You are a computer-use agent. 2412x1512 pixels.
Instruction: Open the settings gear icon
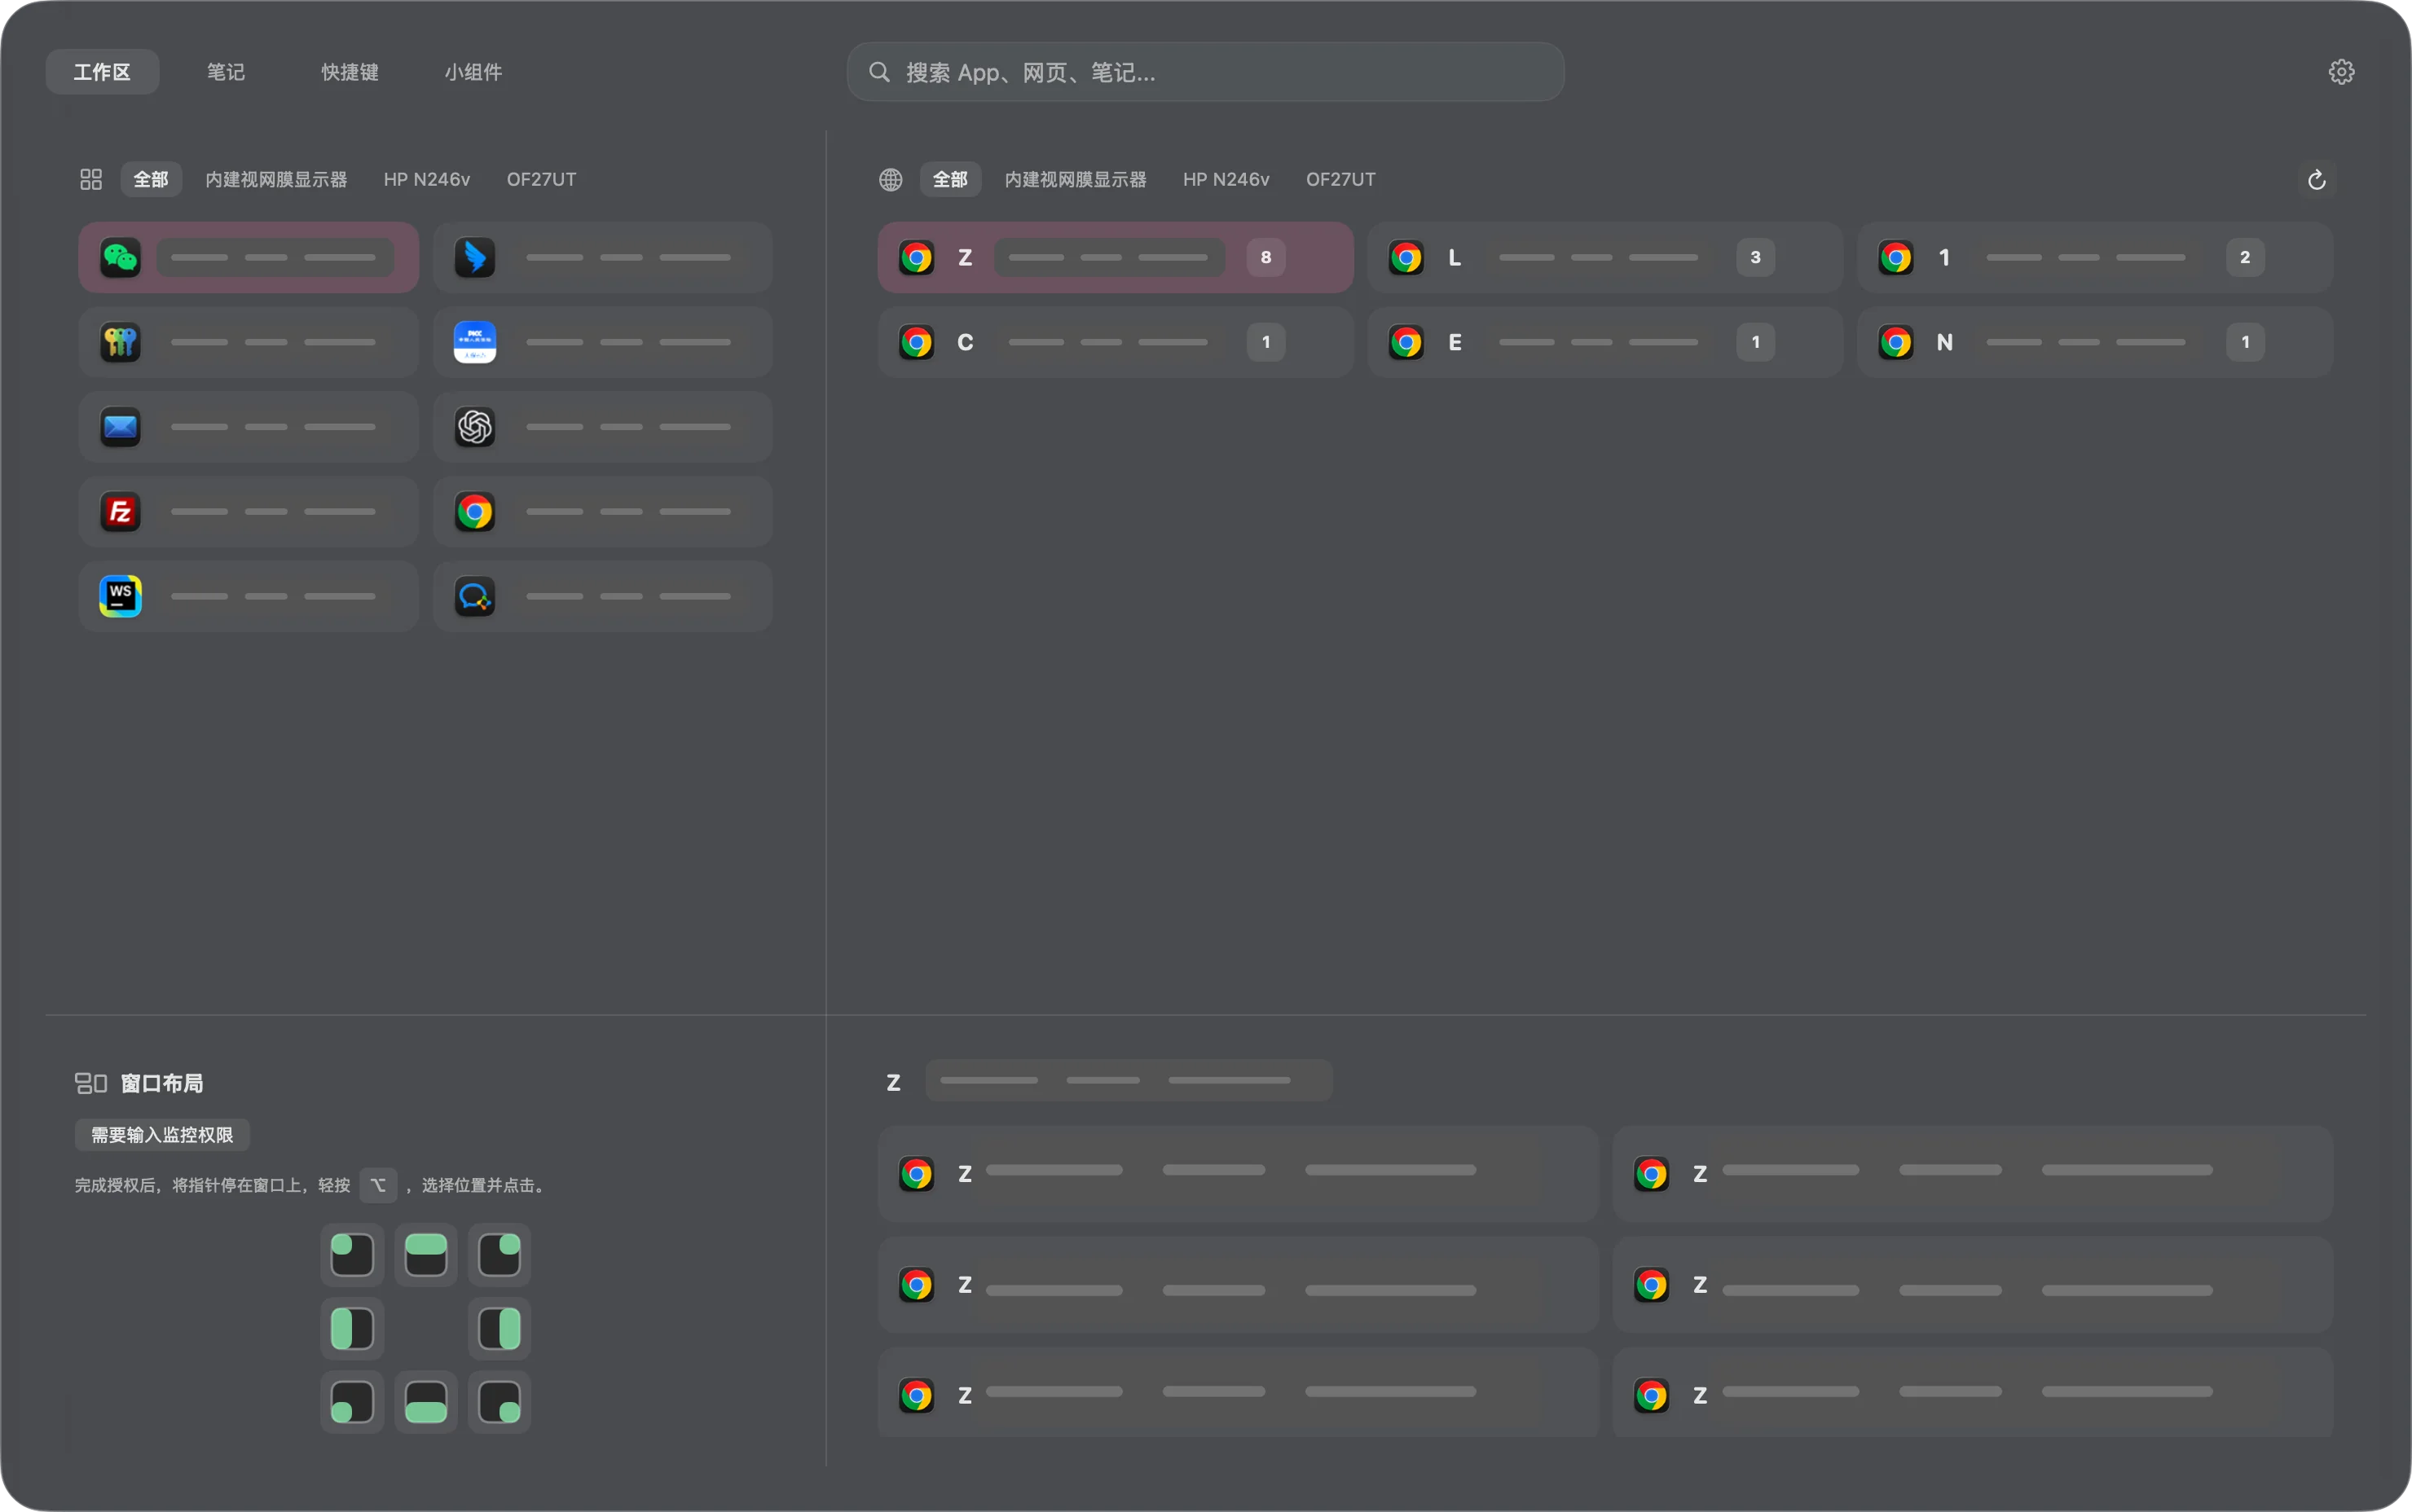pos(2341,72)
